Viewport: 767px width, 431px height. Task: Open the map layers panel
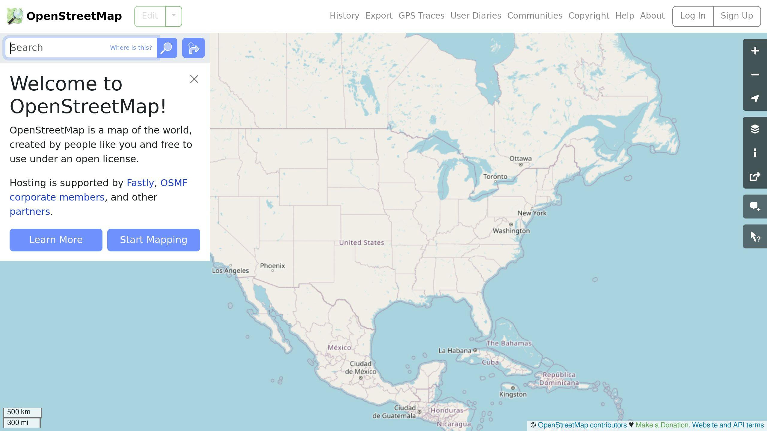(754, 129)
